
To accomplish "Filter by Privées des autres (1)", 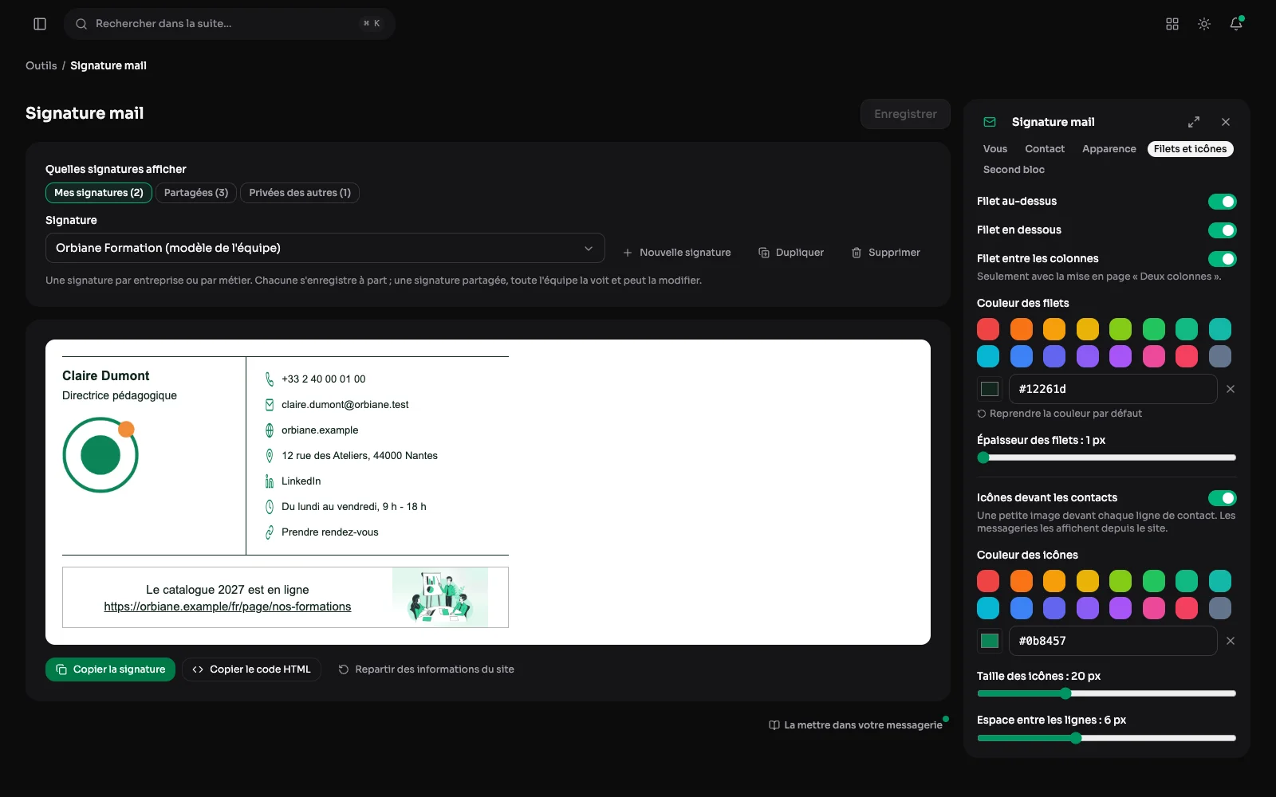I will click(300, 193).
